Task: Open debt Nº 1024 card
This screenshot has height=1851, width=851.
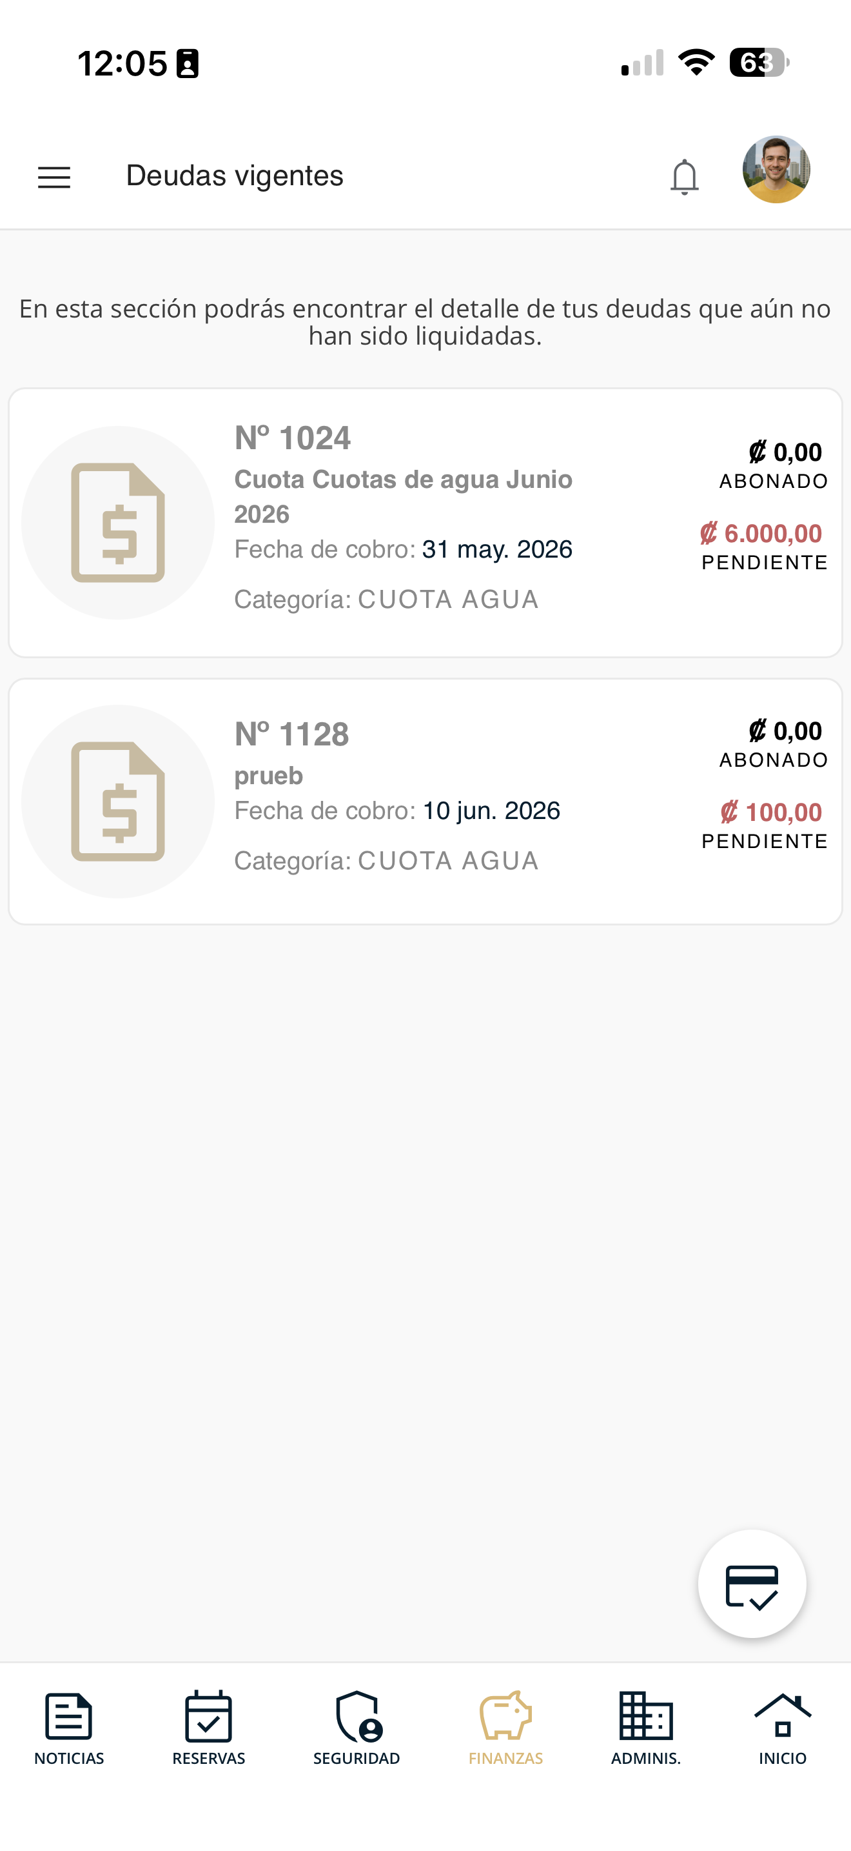Action: pyautogui.click(x=425, y=522)
